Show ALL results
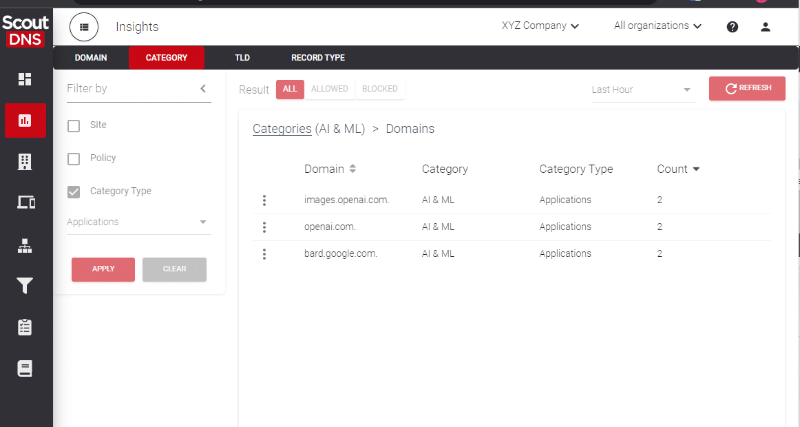This screenshot has height=427, width=800. 290,90
